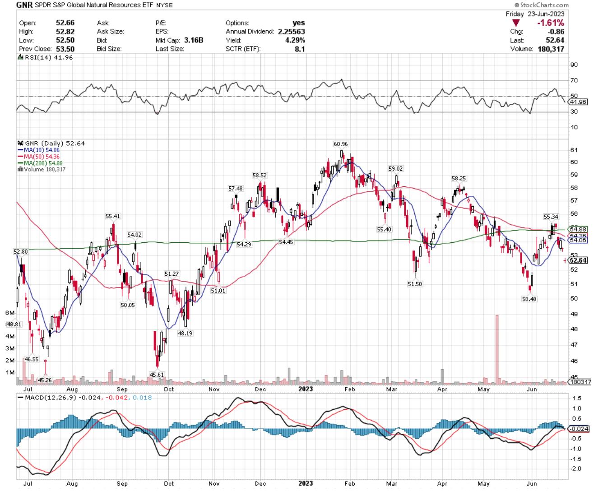Click the 54.45 December low label
Viewport: 603px width, 491px height.
(286, 242)
